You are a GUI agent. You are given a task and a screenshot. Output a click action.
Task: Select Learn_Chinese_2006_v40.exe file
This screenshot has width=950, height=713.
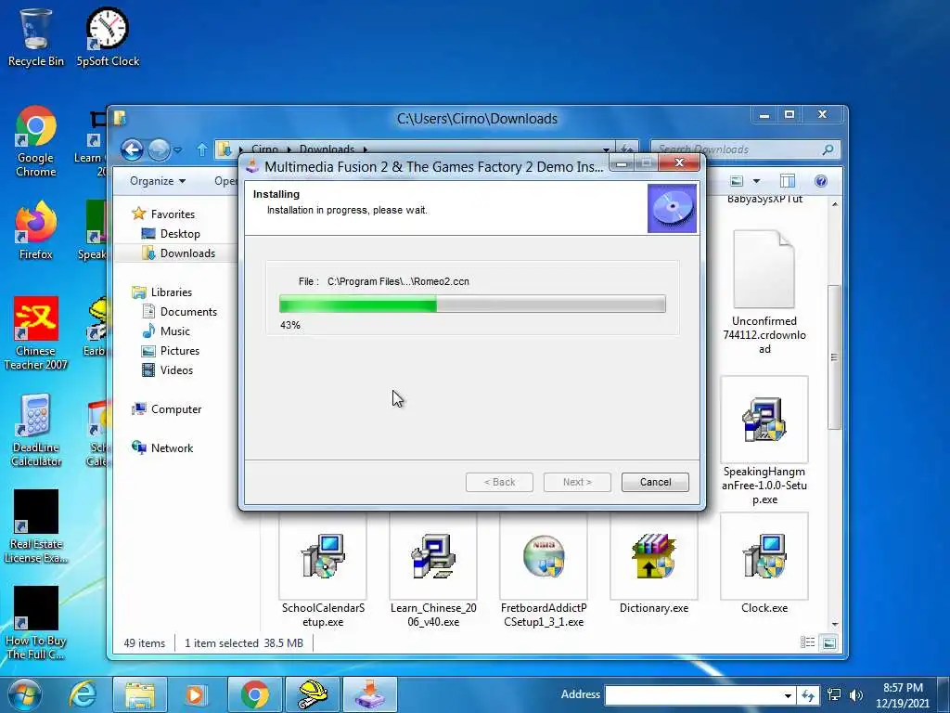point(433,572)
